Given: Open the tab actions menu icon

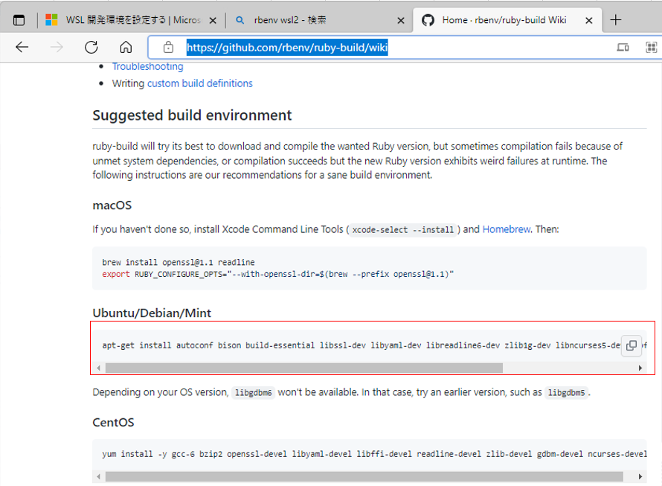Looking at the screenshot, I should coord(19,20).
